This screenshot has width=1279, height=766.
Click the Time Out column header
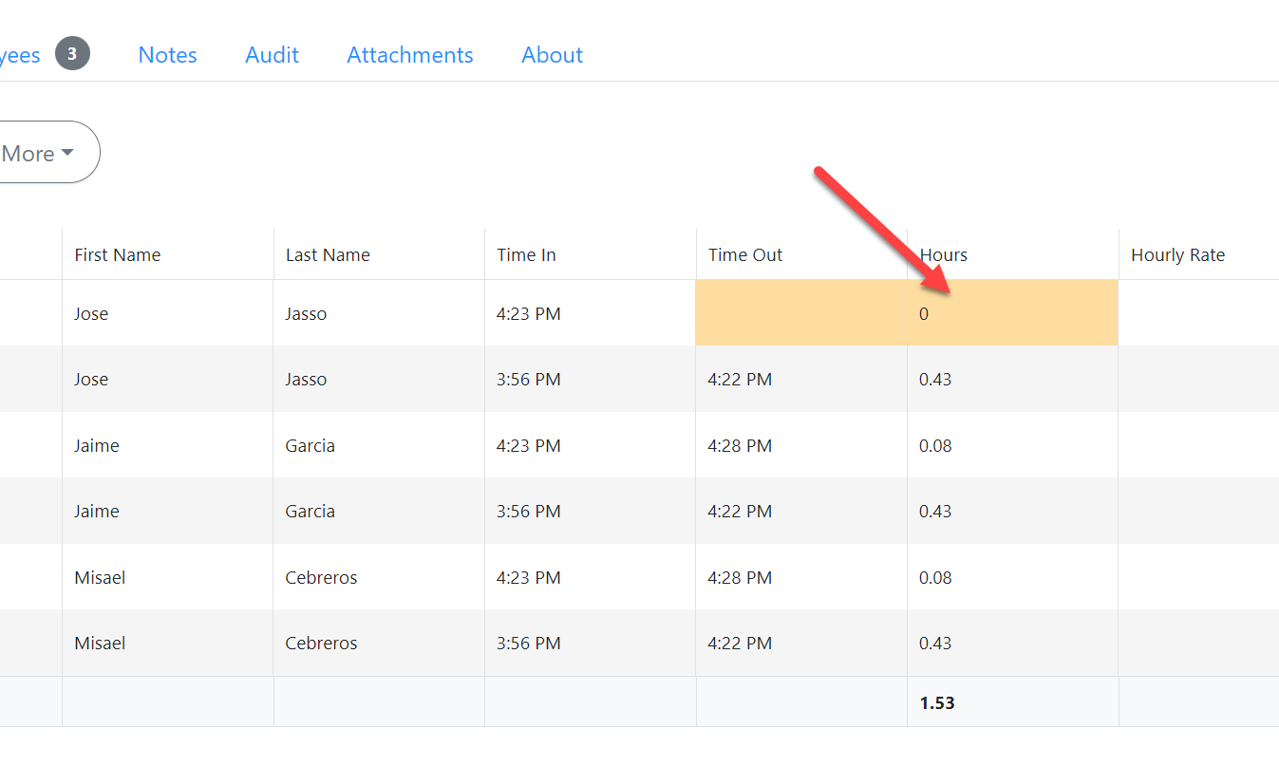tap(745, 254)
